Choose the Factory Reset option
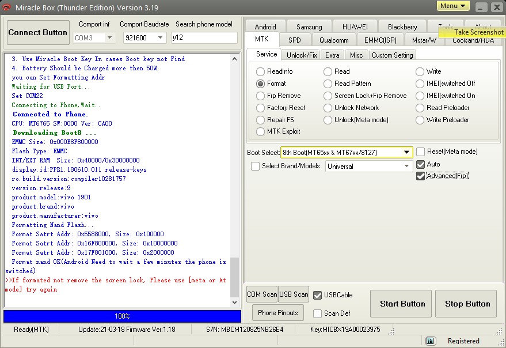This screenshot has height=348, width=506. pyautogui.click(x=260, y=108)
